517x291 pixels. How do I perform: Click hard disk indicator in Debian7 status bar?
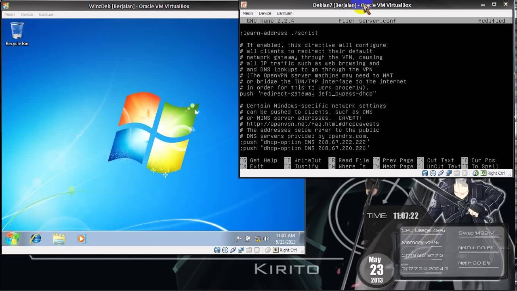tap(425, 173)
